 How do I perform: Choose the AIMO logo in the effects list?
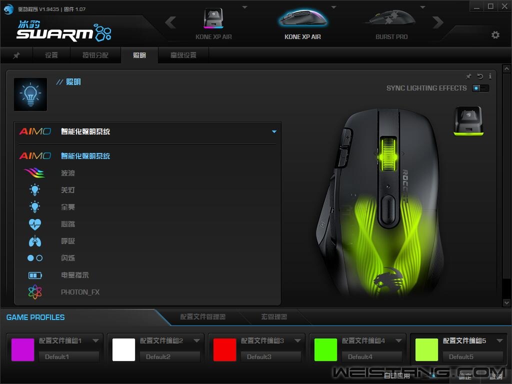coord(35,156)
